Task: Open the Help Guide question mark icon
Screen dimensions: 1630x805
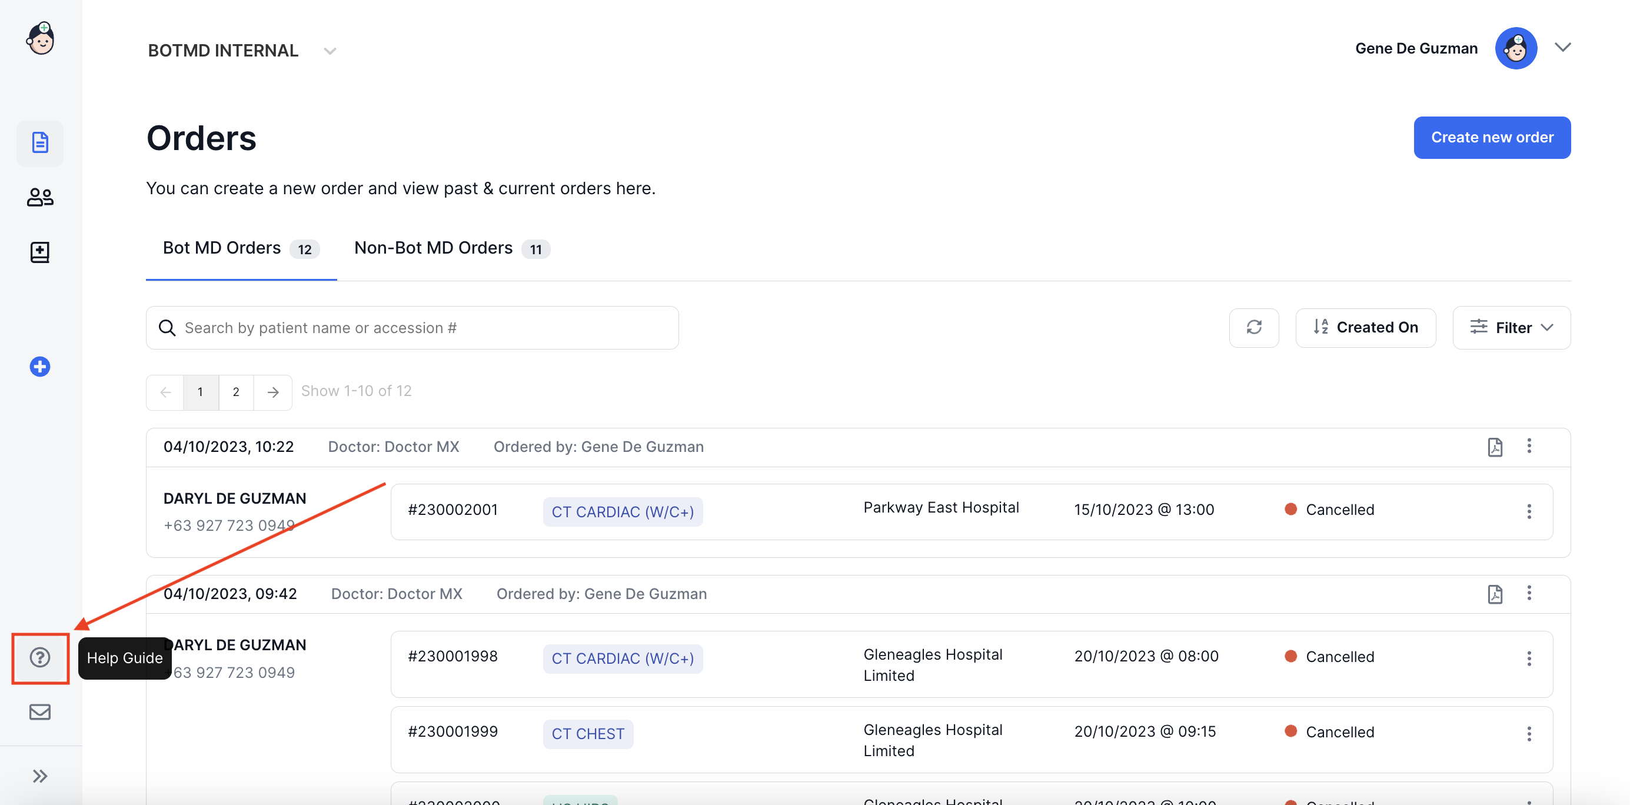Action: click(40, 657)
